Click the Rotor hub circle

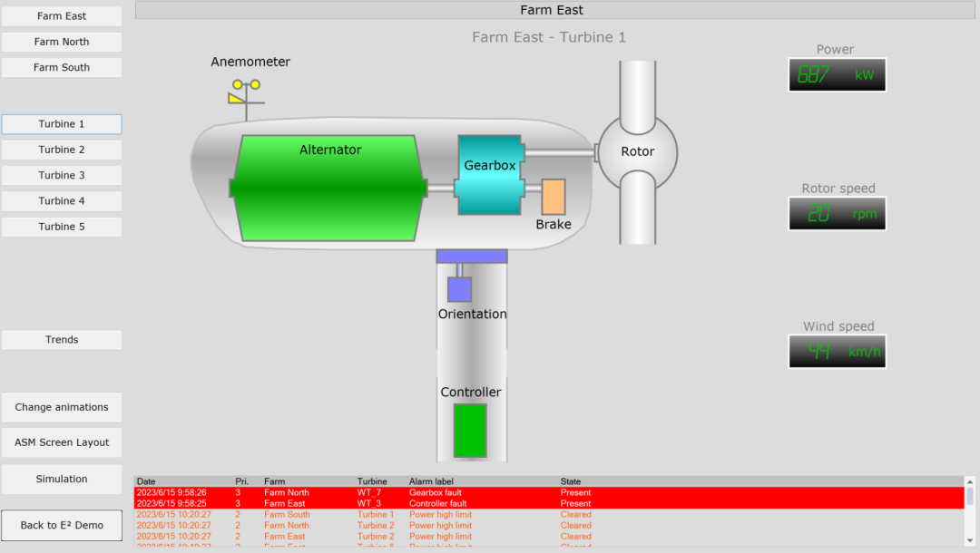point(637,152)
